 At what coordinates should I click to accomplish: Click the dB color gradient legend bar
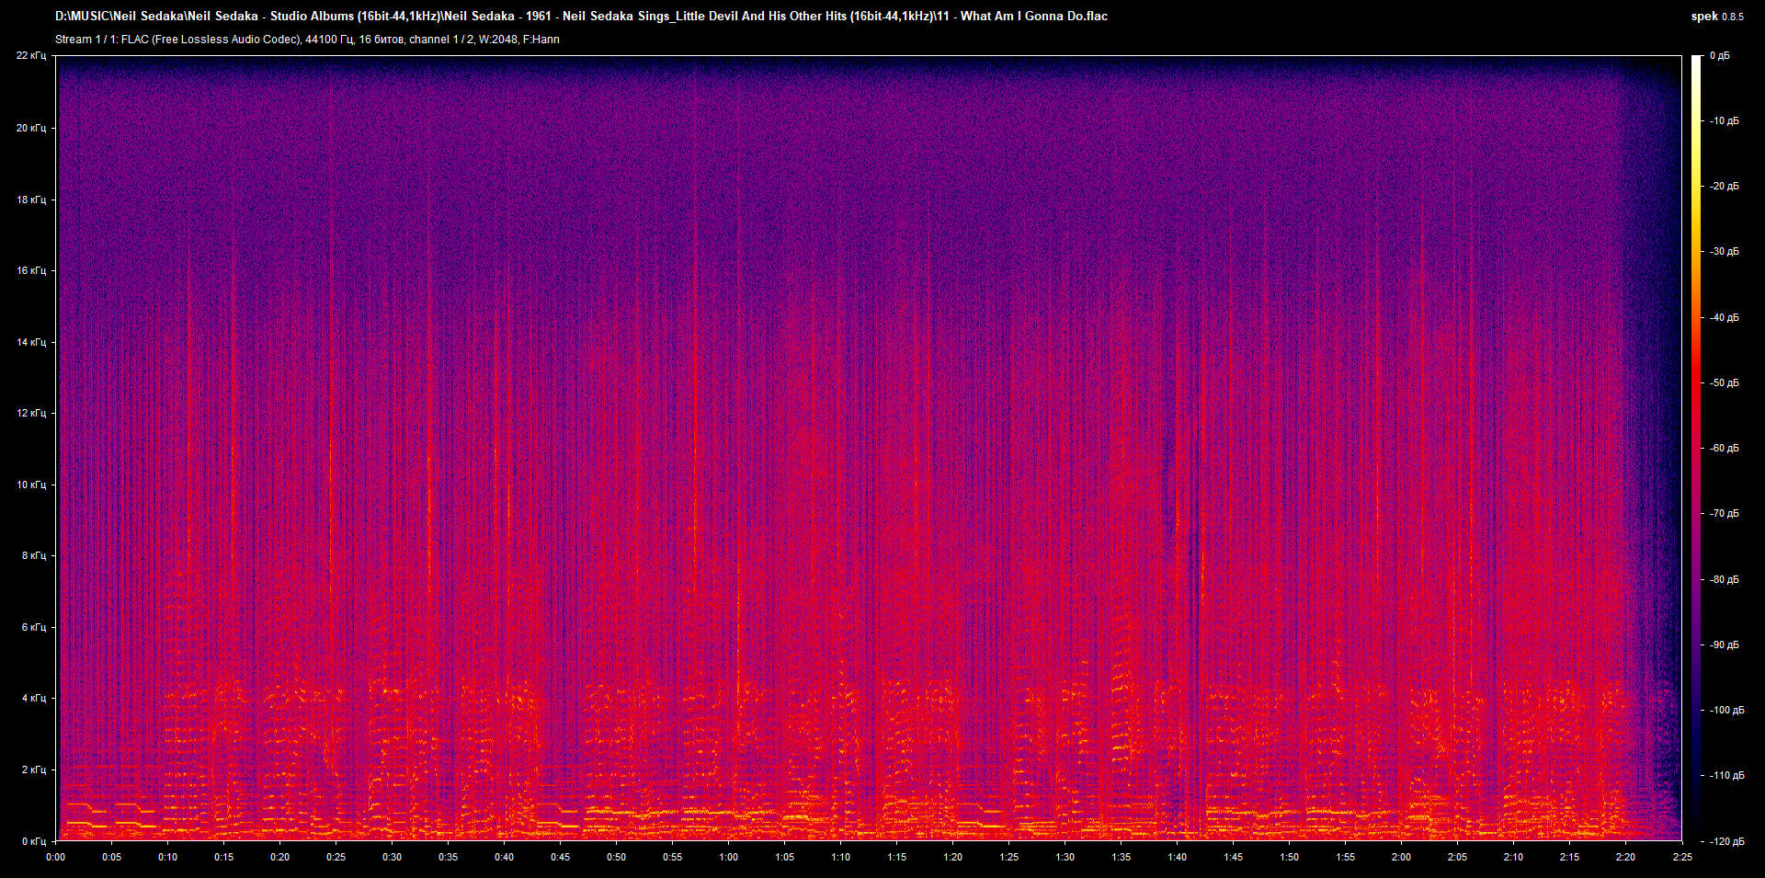[x=1697, y=448]
